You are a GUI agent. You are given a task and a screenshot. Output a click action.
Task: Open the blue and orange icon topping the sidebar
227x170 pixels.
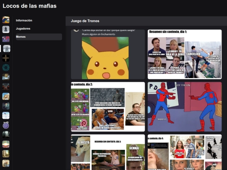[x=6, y=20]
